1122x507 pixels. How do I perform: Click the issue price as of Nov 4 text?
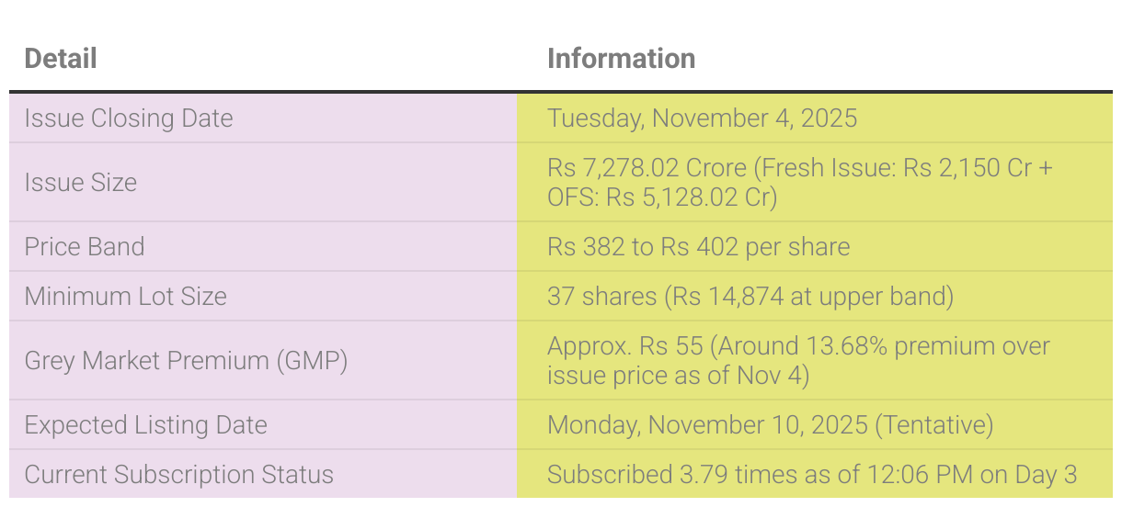tap(678, 376)
